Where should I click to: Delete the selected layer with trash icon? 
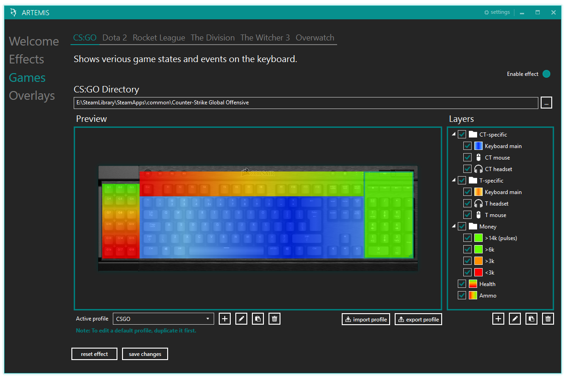pos(548,319)
